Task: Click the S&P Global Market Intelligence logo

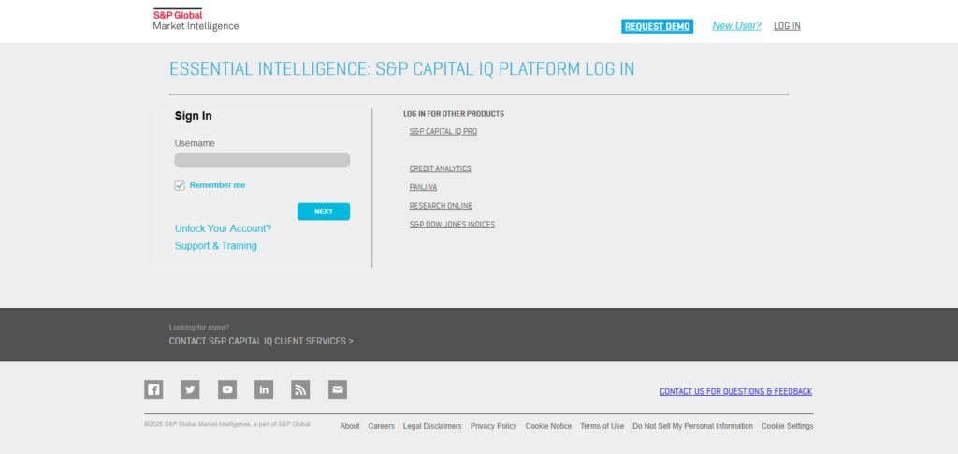Action: [196, 20]
